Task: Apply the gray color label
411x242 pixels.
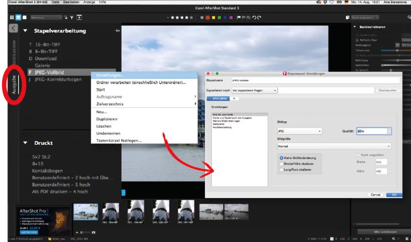Action: pos(202,18)
